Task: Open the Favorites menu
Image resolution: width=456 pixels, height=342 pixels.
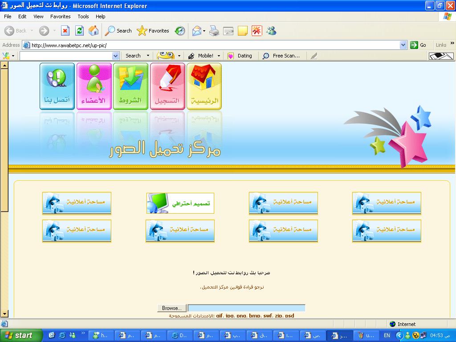Action: click(x=60, y=16)
